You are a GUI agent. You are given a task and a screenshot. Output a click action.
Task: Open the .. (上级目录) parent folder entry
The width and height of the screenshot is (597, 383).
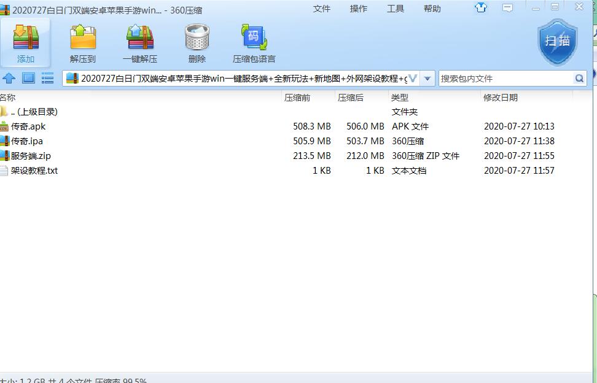[x=34, y=112]
